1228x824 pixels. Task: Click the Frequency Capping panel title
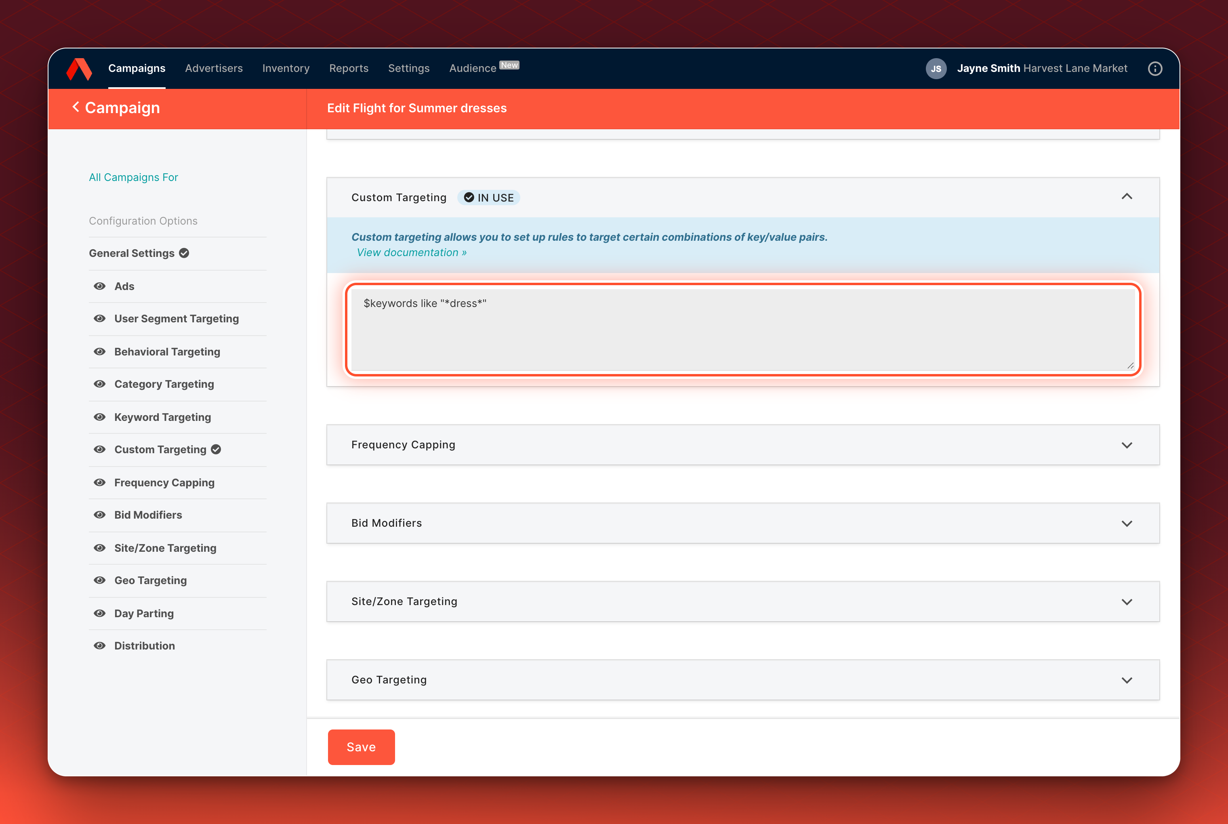coord(403,445)
